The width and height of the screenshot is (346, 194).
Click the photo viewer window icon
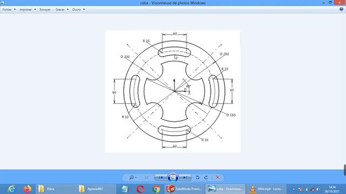pyautogui.click(x=2, y=3)
